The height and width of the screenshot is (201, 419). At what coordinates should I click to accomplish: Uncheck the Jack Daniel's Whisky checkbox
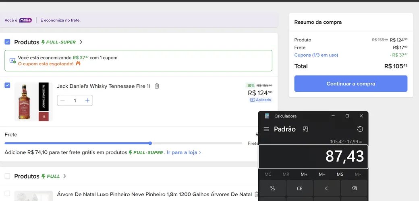coord(8,85)
